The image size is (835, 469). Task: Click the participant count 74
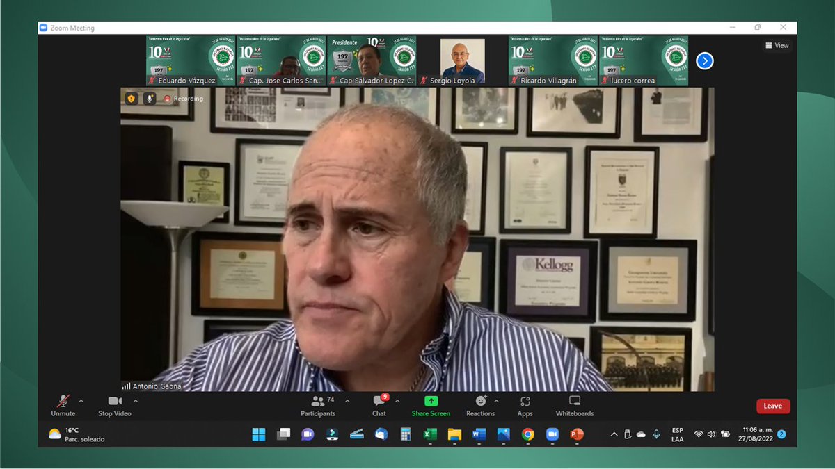point(331,400)
